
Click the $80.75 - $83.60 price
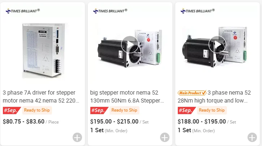[x=23, y=122]
